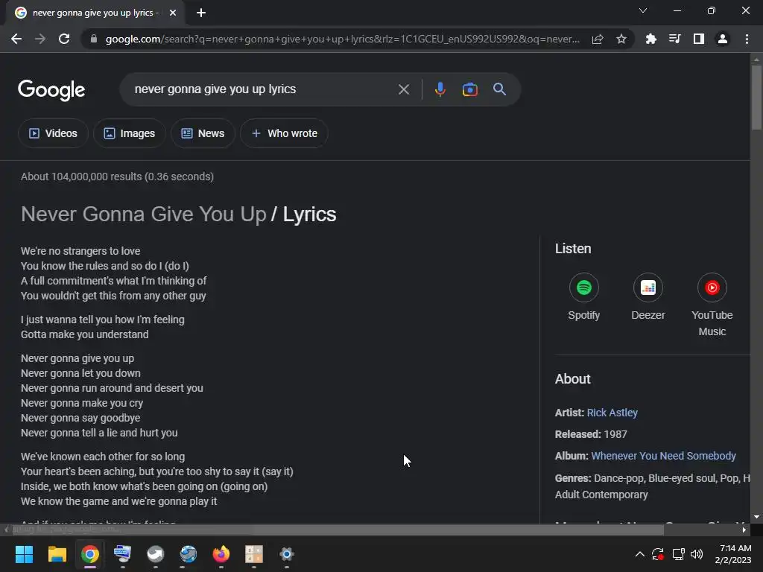The width and height of the screenshot is (763, 572).
Task: Click the lyric 'We're no strangers to love'
Action: (80, 251)
